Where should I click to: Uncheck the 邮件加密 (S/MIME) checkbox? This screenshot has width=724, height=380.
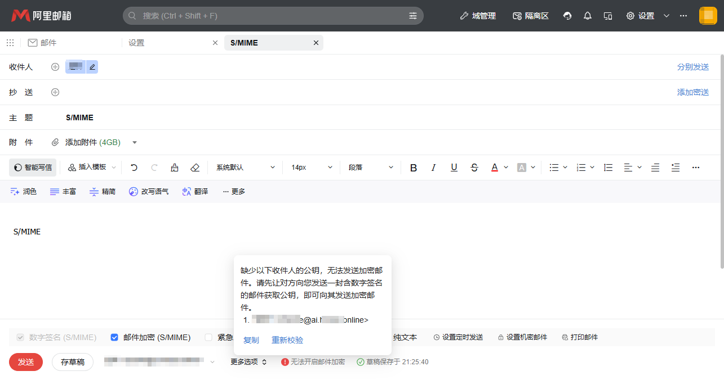pyautogui.click(x=114, y=337)
